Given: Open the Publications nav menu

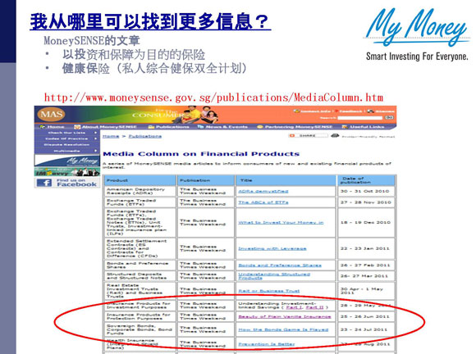Looking at the screenshot, I should 172,127.
